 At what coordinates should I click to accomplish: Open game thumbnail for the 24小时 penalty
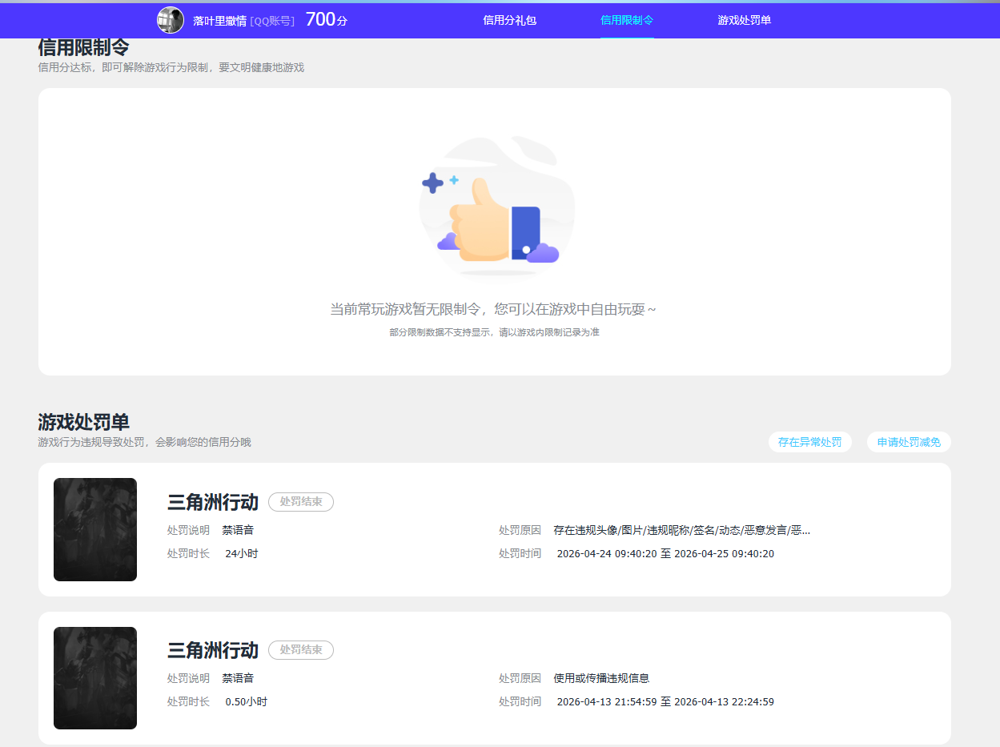pos(95,529)
